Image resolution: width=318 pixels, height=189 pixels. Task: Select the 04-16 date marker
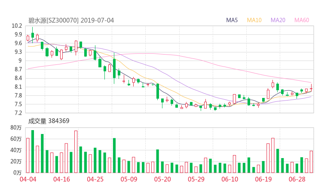point(61,180)
